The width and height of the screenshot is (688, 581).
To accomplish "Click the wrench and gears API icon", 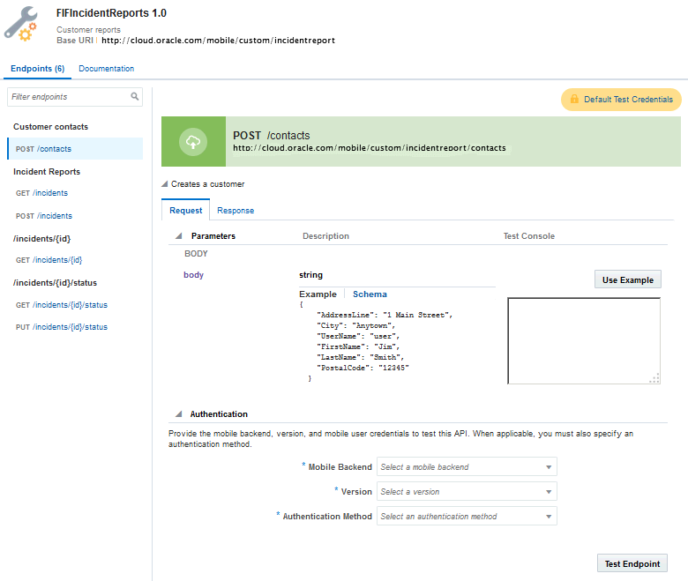I will tap(20, 24).
